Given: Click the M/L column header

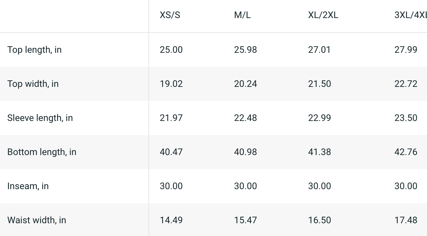Looking at the screenshot, I should coord(242,15).
